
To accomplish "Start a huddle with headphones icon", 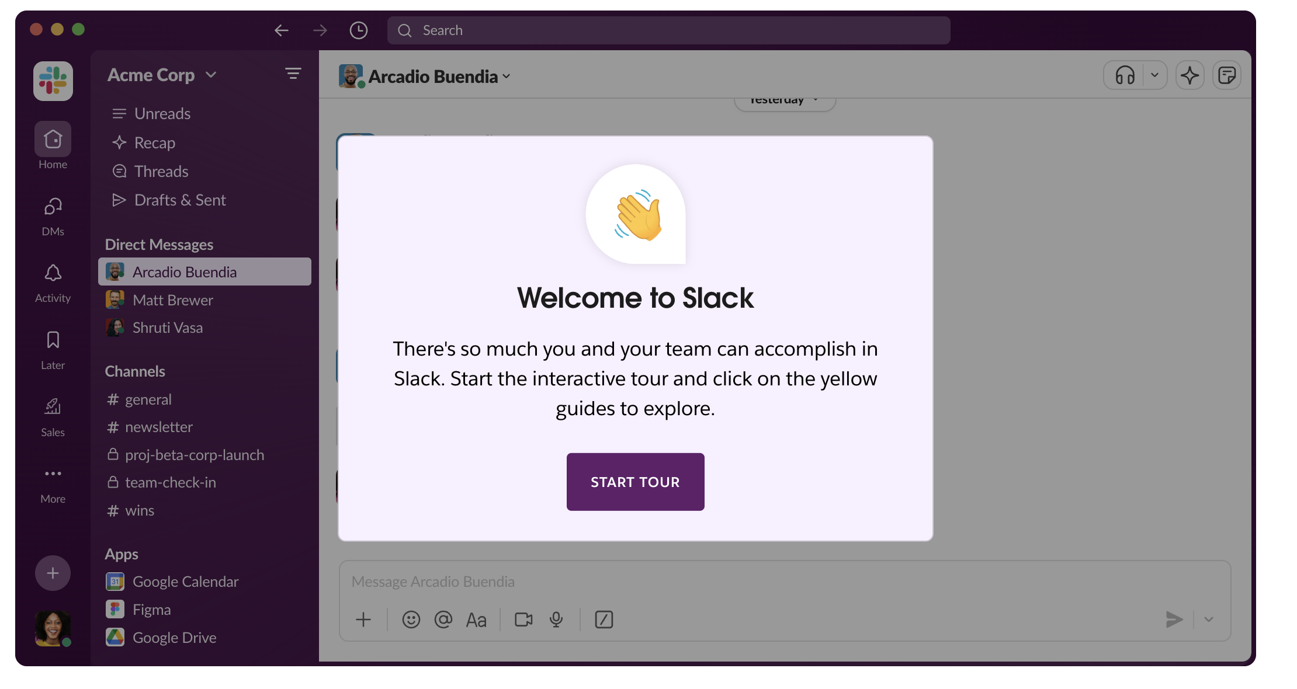I will (x=1125, y=75).
